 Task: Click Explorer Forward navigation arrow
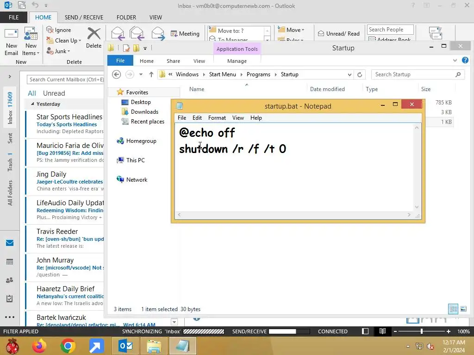pos(130,74)
